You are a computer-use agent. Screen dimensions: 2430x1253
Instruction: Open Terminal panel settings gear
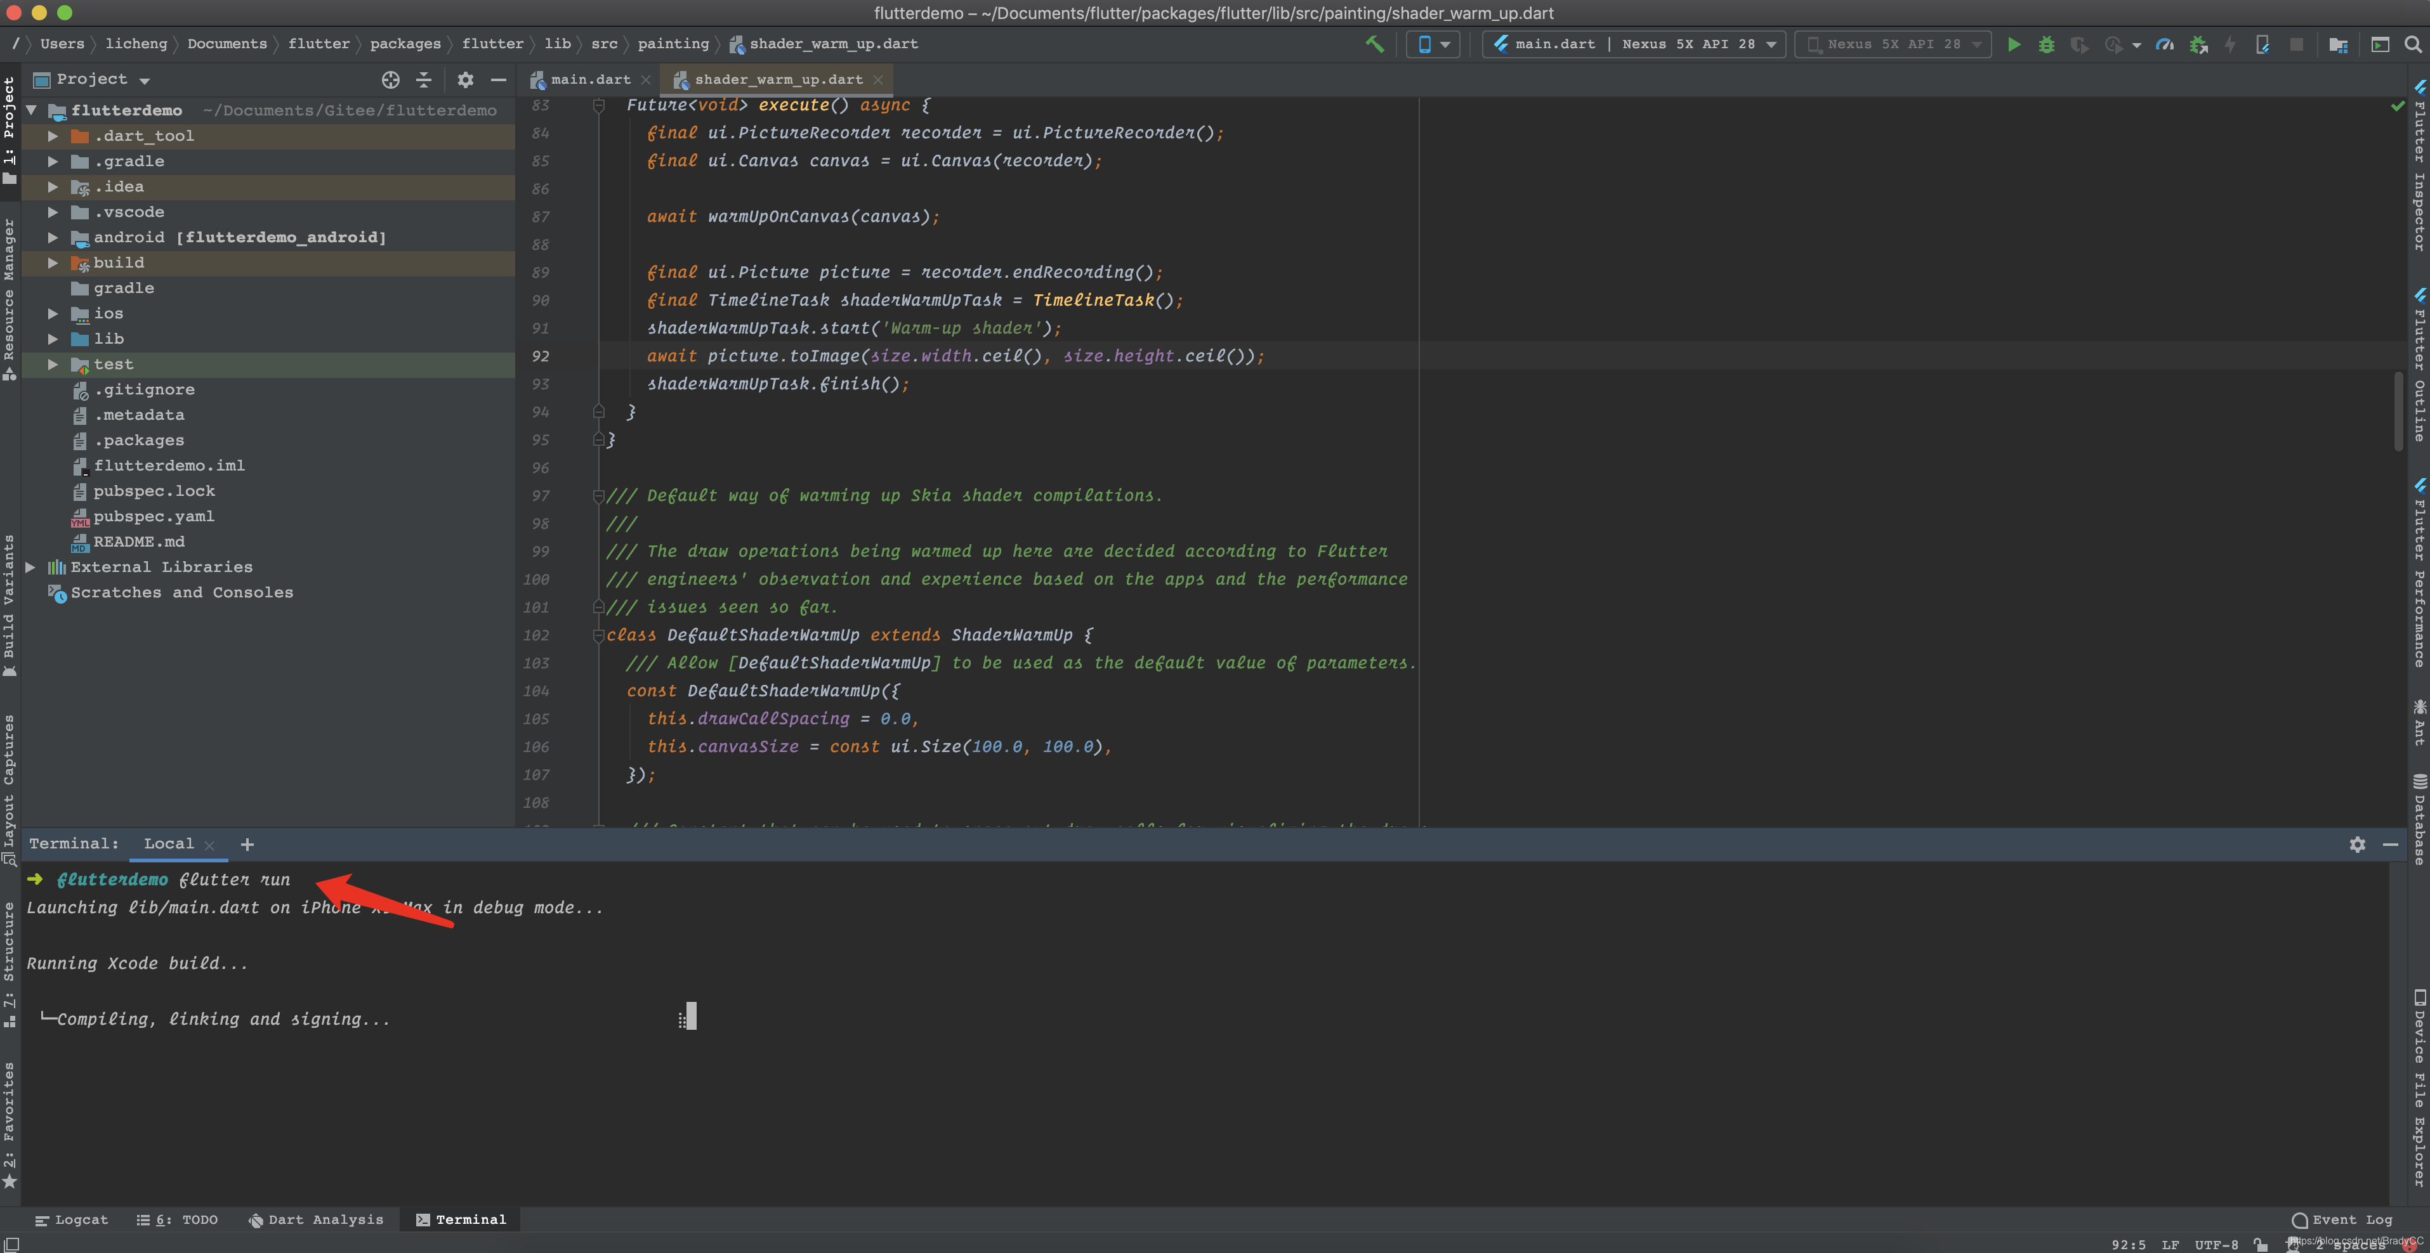pos(2358,845)
